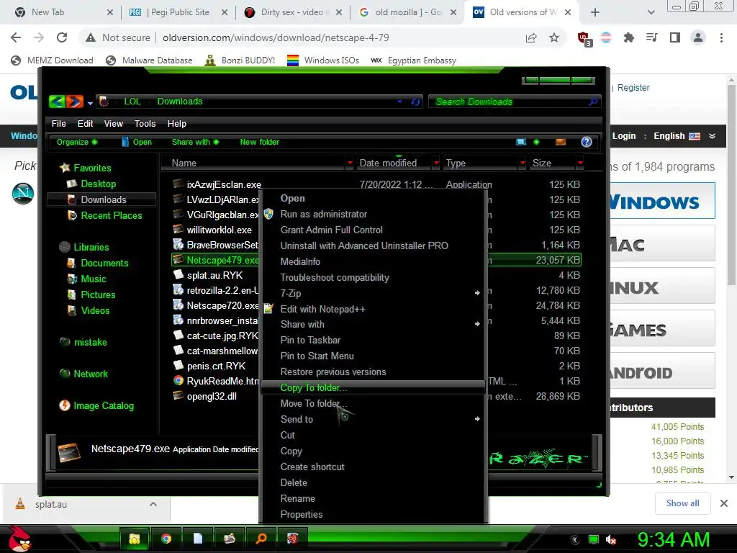Click the Explorer forward arrow button
The width and height of the screenshot is (737, 553).
tap(74, 101)
